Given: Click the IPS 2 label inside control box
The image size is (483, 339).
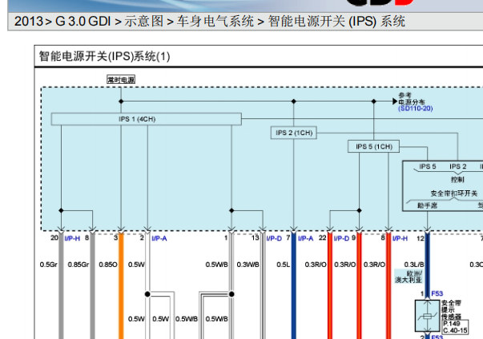Looking at the screenshot, I should 457,166.
